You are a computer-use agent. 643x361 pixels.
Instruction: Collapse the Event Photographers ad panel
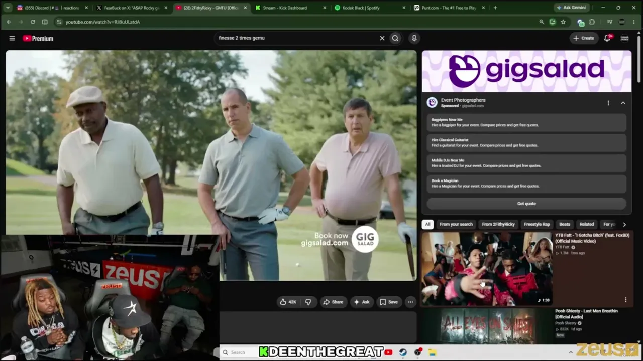623,103
